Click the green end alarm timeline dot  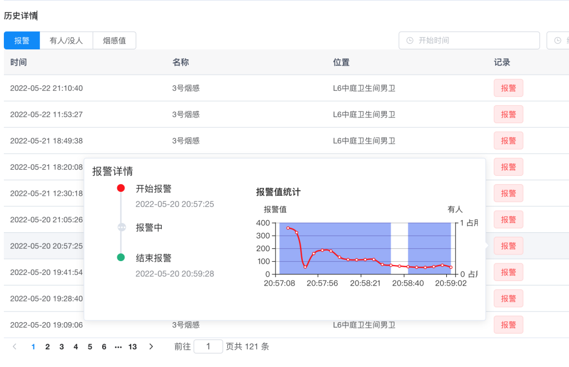click(121, 258)
